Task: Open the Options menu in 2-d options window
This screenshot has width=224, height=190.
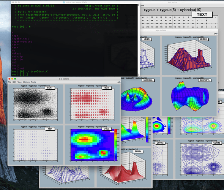Action: 26,82
